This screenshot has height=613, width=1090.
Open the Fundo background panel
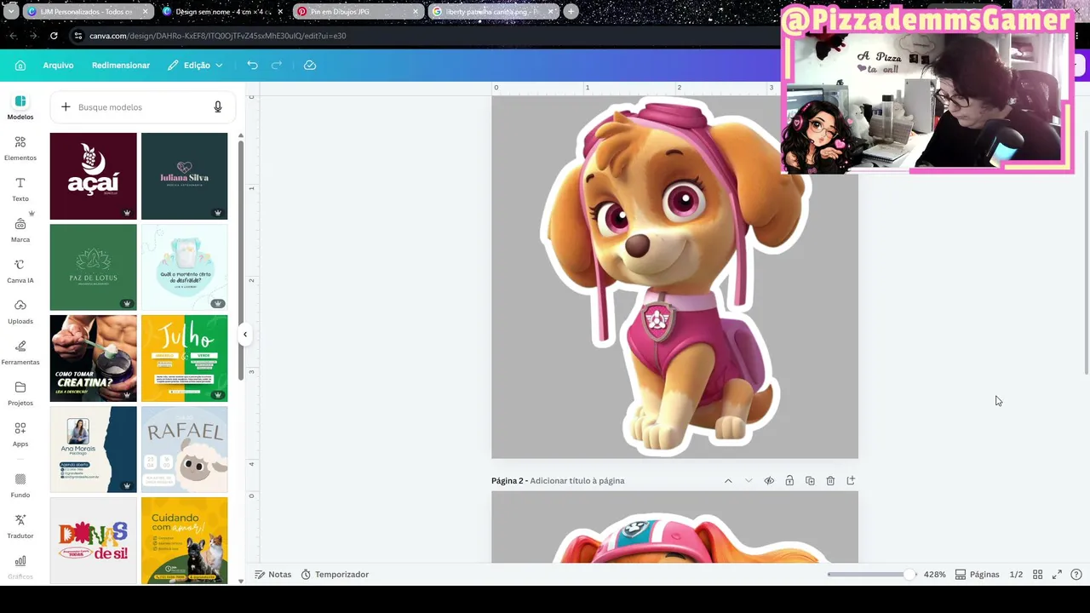20,485
